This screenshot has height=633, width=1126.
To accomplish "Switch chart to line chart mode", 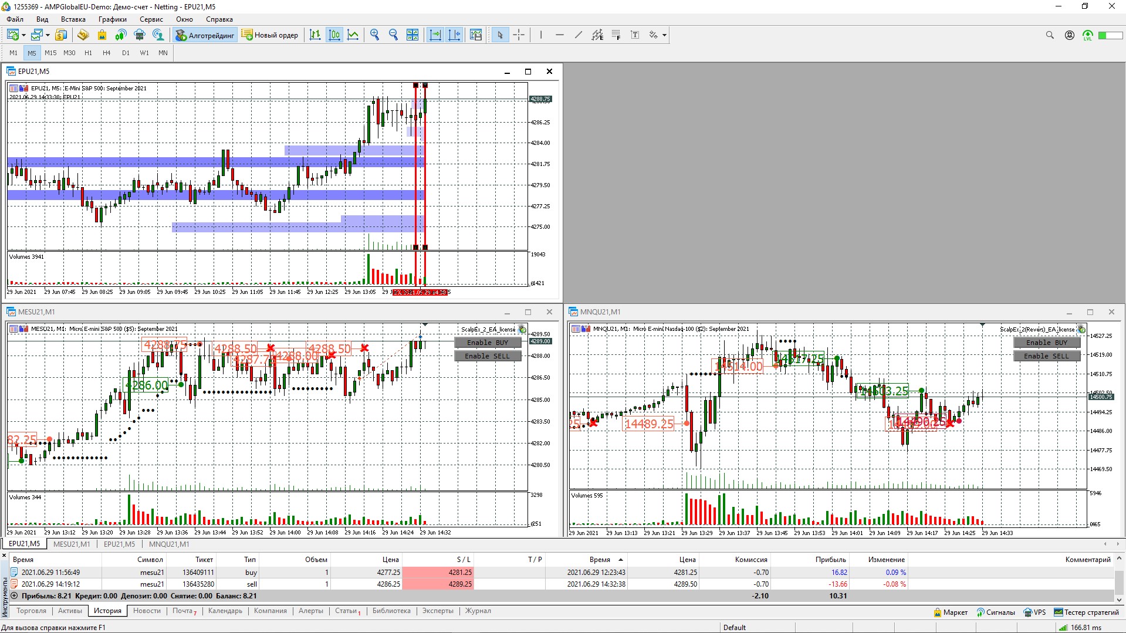I will (353, 35).
